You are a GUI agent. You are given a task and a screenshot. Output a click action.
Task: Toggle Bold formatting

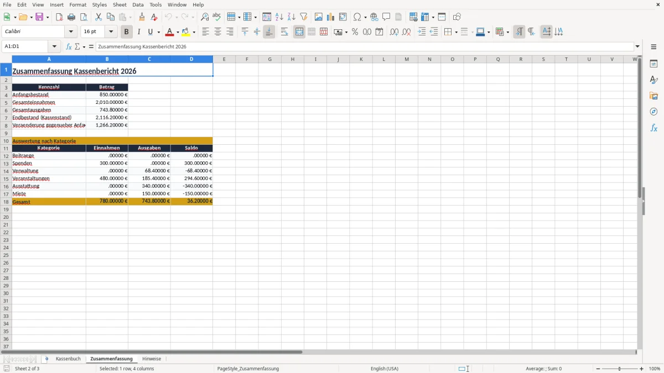tap(126, 32)
